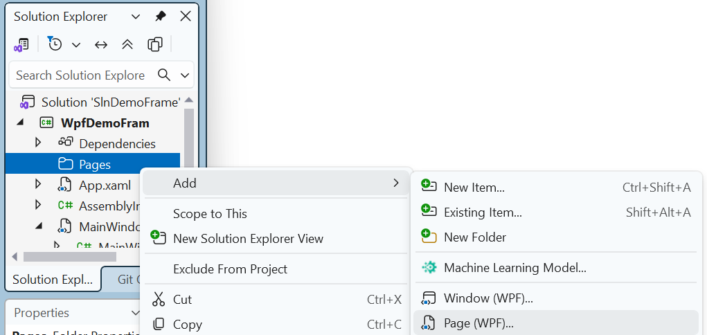Viewport: 707px width, 335px height.
Task: Open the Solution Explorer window options dropdown
Action: (136, 16)
